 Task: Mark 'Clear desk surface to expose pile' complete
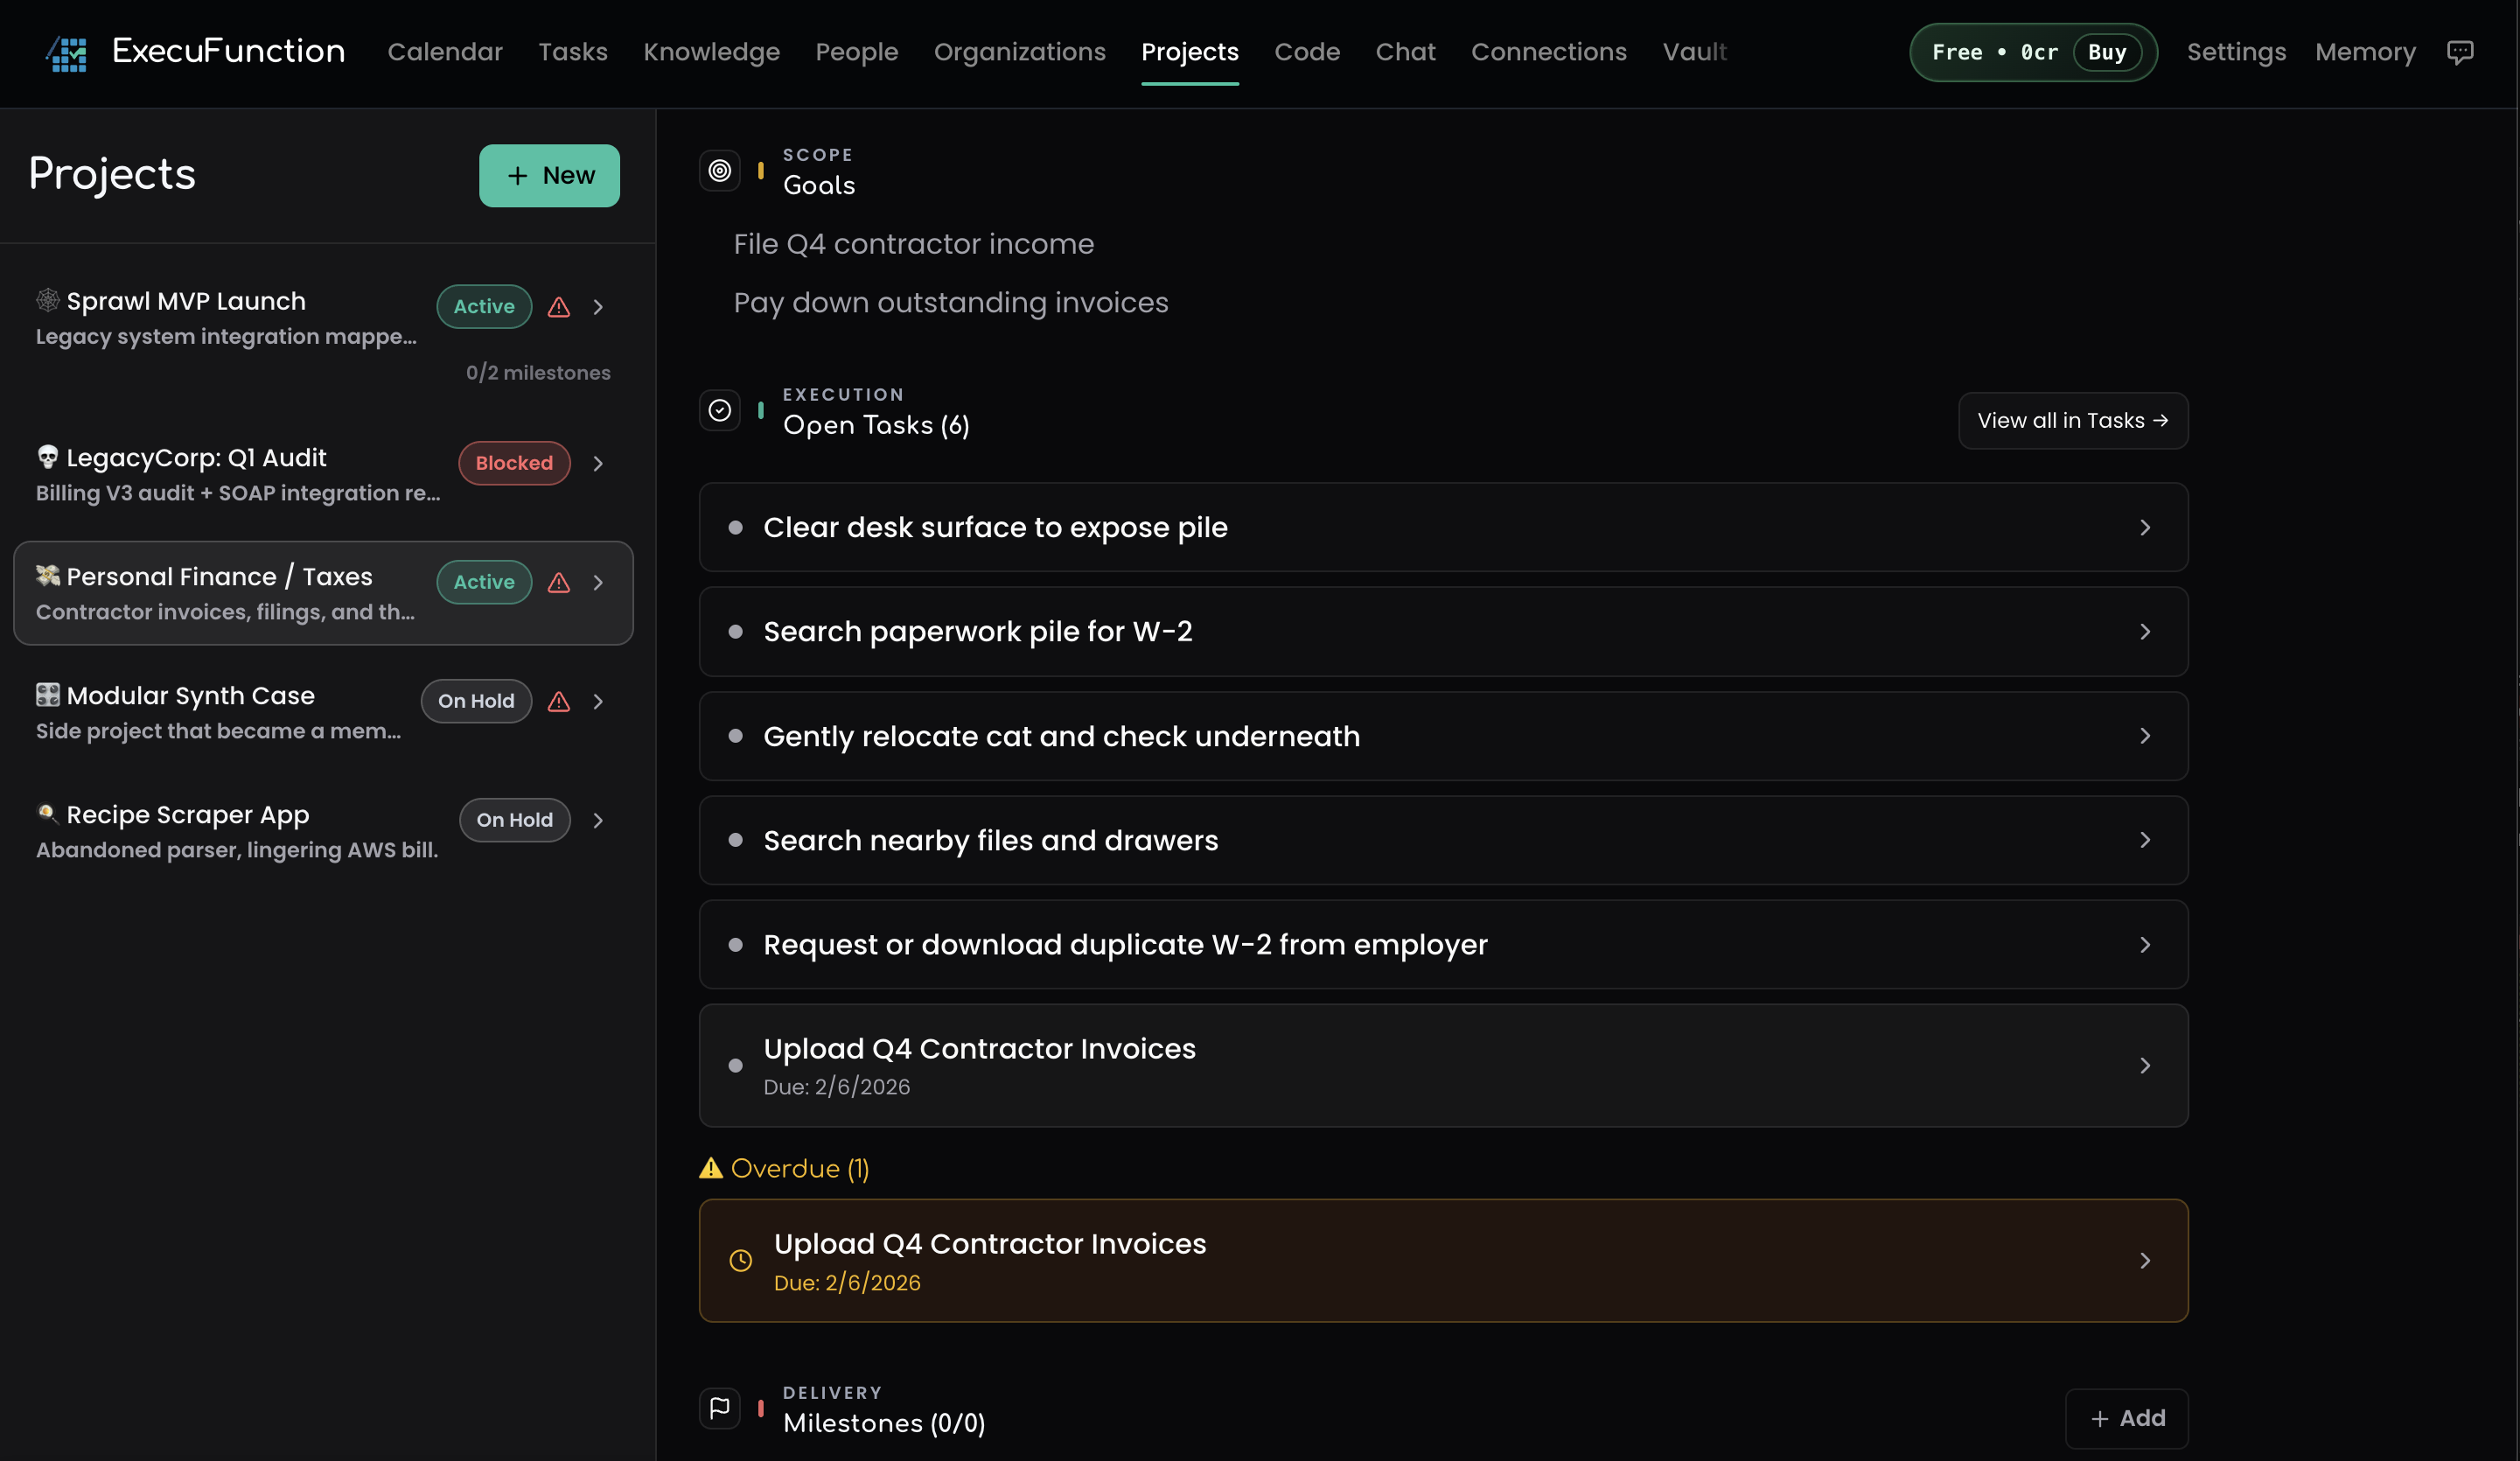point(737,527)
